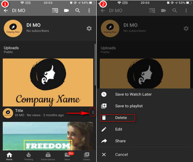Open Company Name video thumbnail in left screen
193x162 pixels.
[x=48, y=82]
